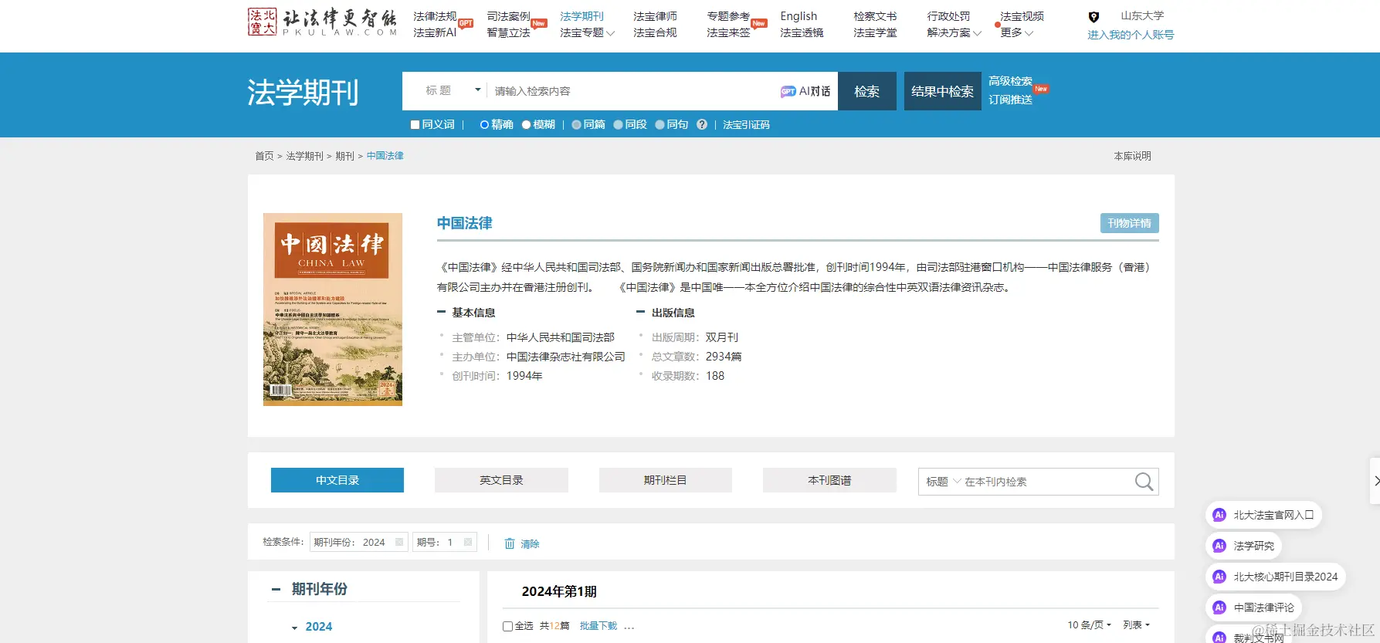Screen dimensions: 1380x643
Task: Collapse 期刊年份 section minus icon
Action: tap(276, 589)
